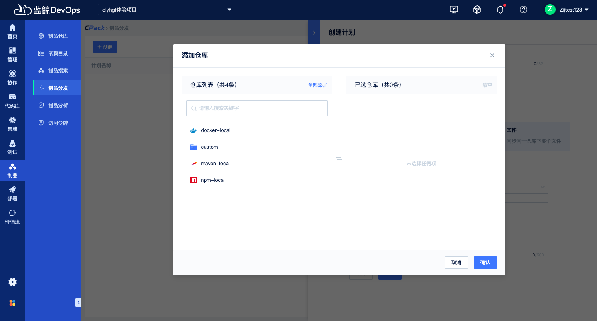Open the 协作 collaboration section
597x321 pixels.
(12, 78)
